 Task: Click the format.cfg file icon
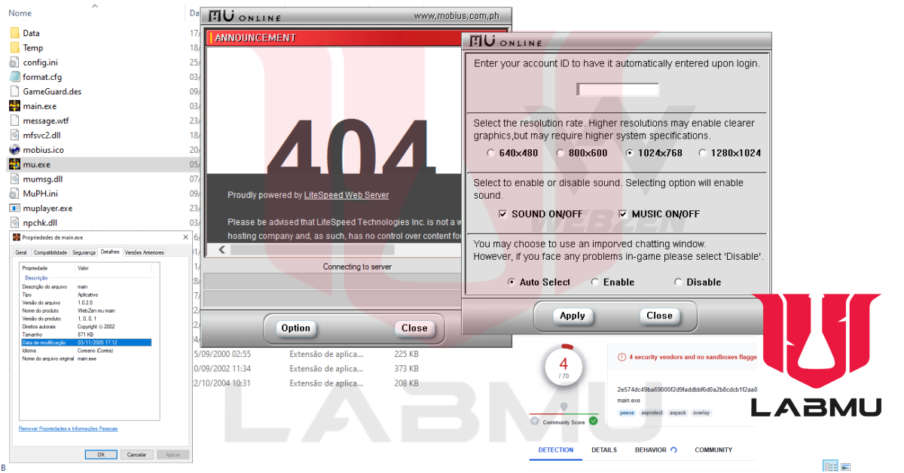tap(17, 76)
